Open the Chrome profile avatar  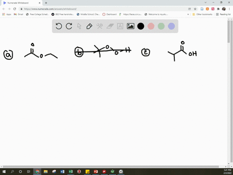tap(224, 9)
